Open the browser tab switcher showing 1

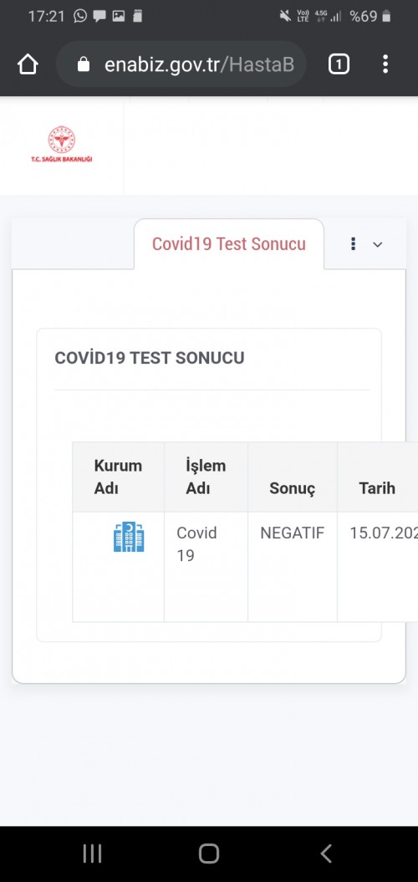(339, 64)
